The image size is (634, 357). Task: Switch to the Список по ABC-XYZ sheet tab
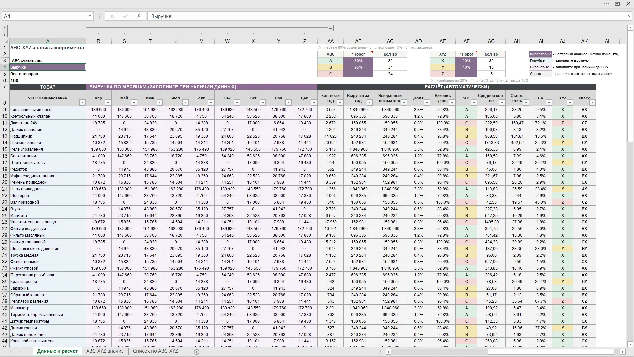[x=155, y=351]
